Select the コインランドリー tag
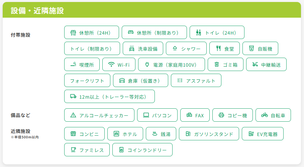Screen dimensions: 304x167 (142, 150)
